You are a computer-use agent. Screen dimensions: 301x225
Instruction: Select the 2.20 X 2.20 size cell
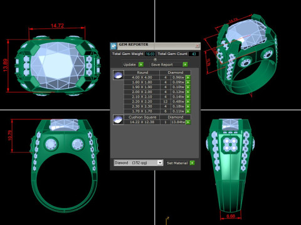point(142,102)
